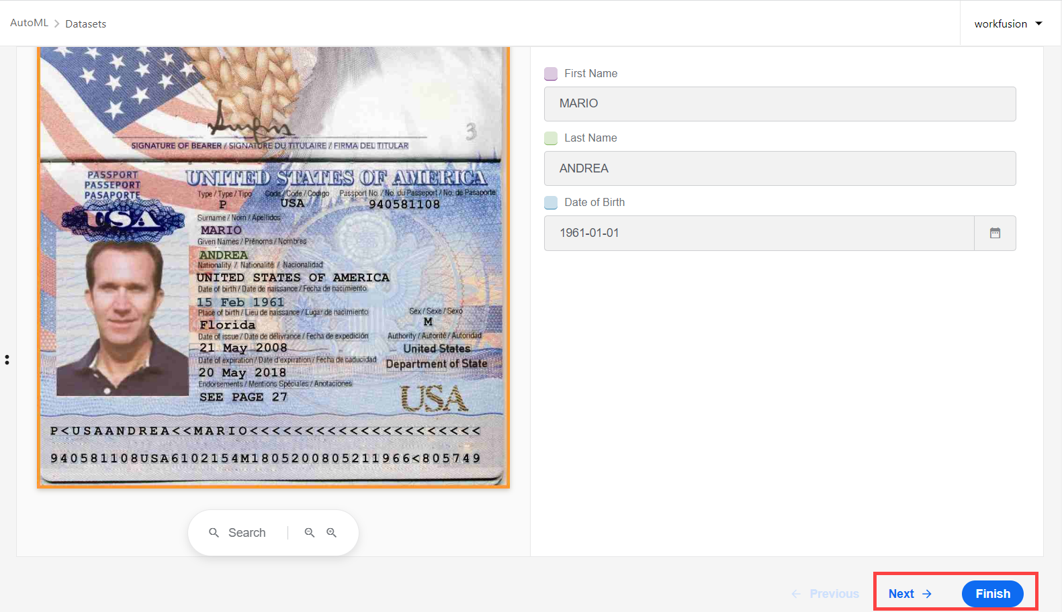Click the "Date of Birth" field label
Screen dimensions: 1062x612
[594, 203]
